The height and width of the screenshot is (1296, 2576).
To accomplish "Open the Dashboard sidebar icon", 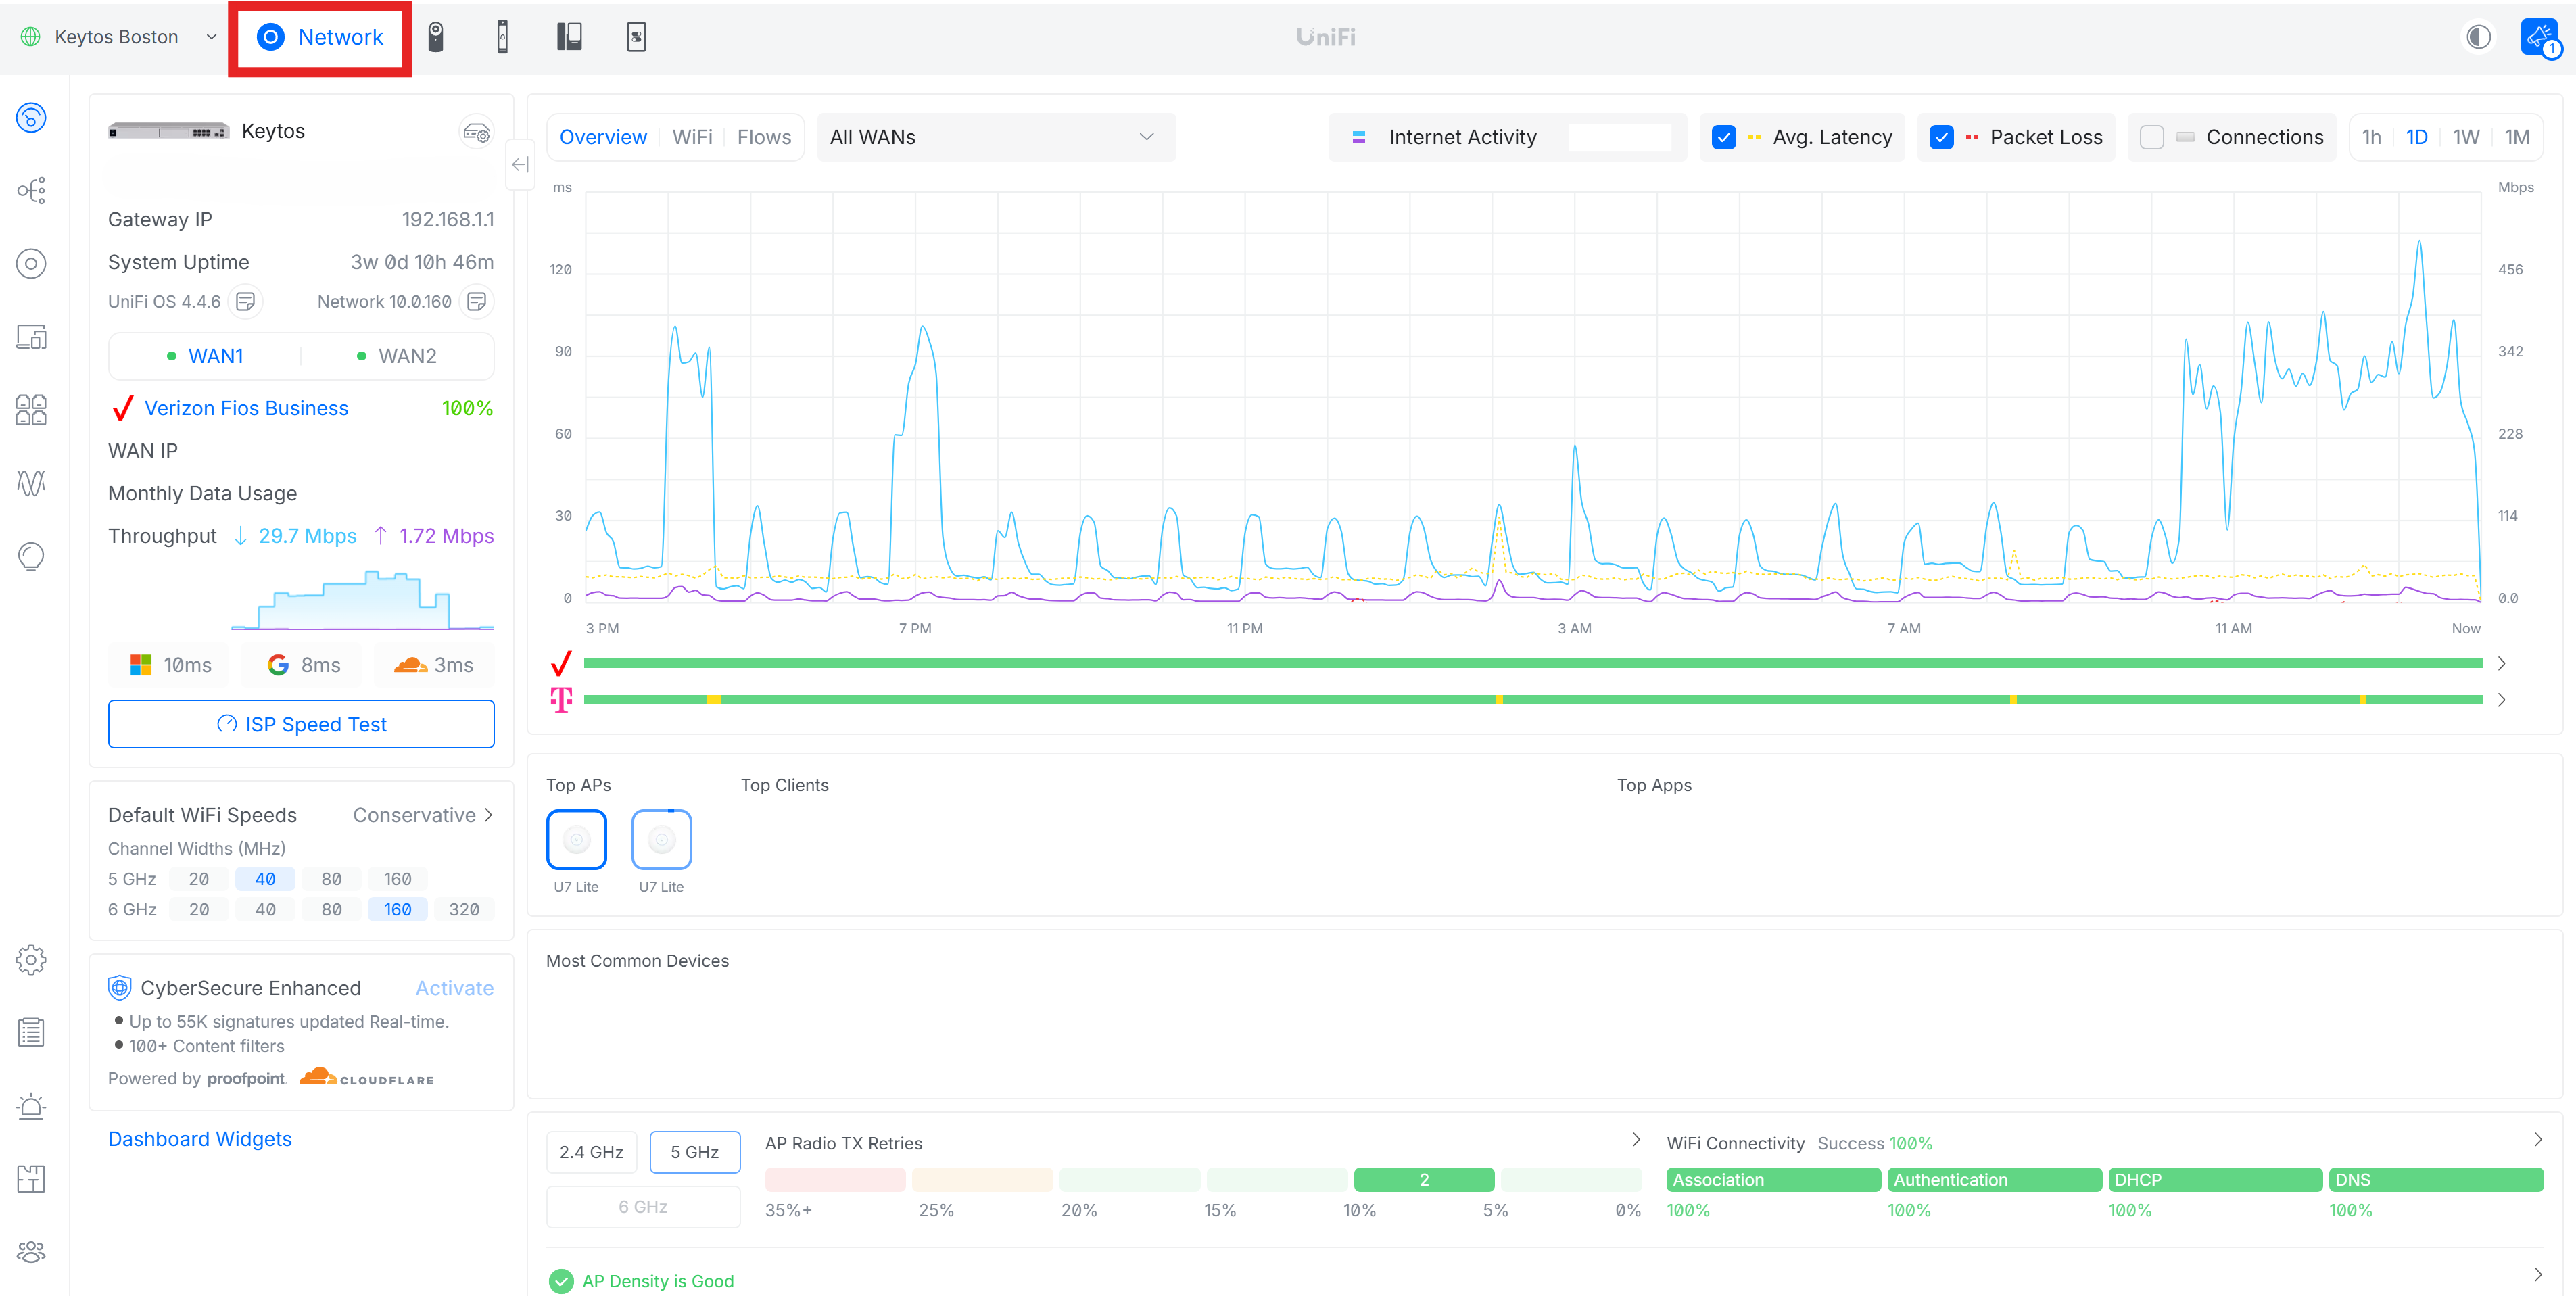I will [31, 118].
